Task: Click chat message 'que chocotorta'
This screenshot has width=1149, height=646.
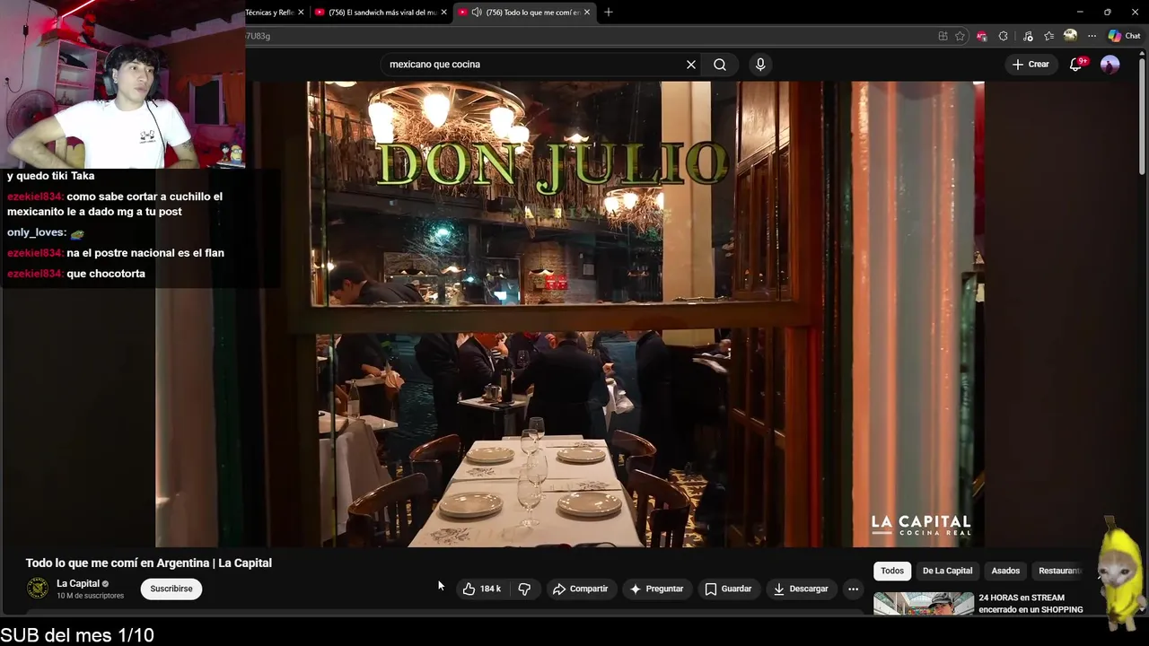Action: click(x=106, y=274)
